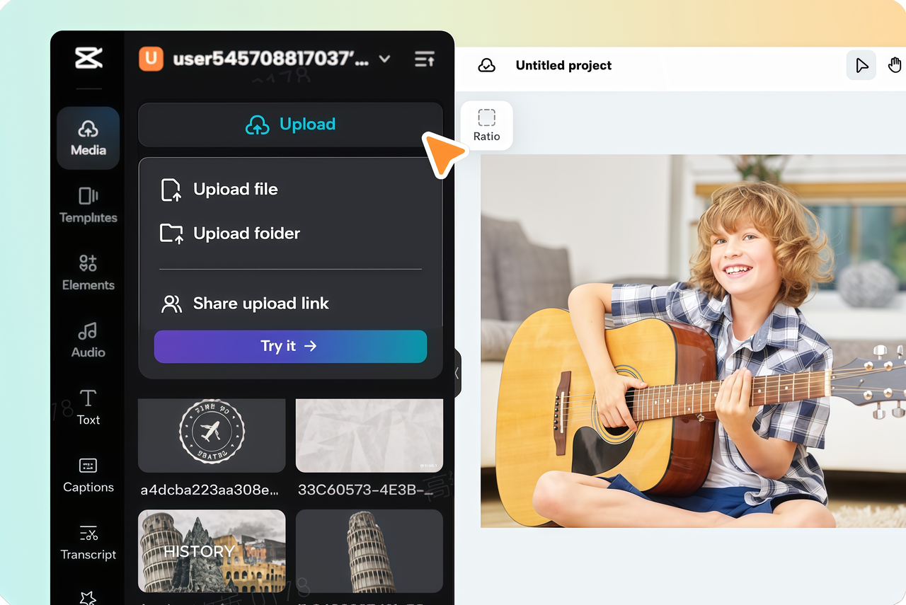Choose Upload file from the menu
This screenshot has height=605, width=906.
pos(235,189)
